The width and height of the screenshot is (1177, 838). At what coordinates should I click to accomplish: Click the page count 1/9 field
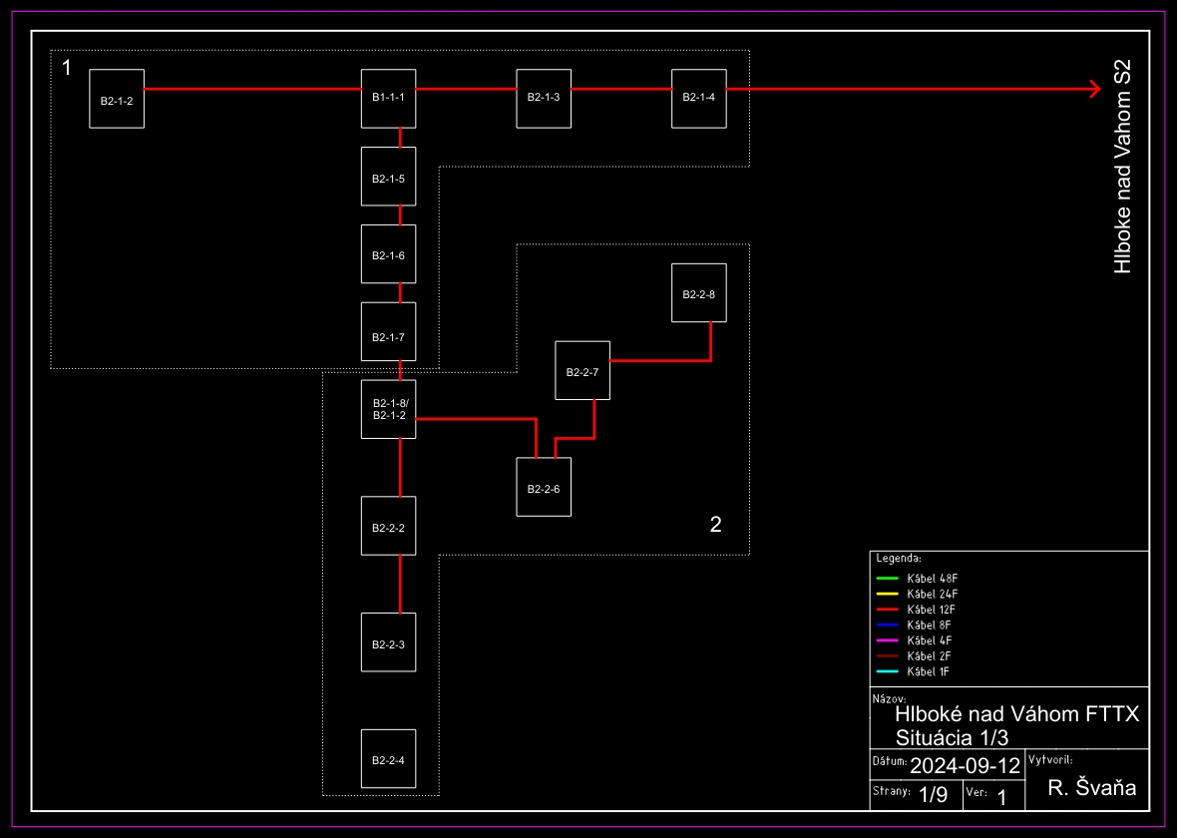(x=933, y=795)
